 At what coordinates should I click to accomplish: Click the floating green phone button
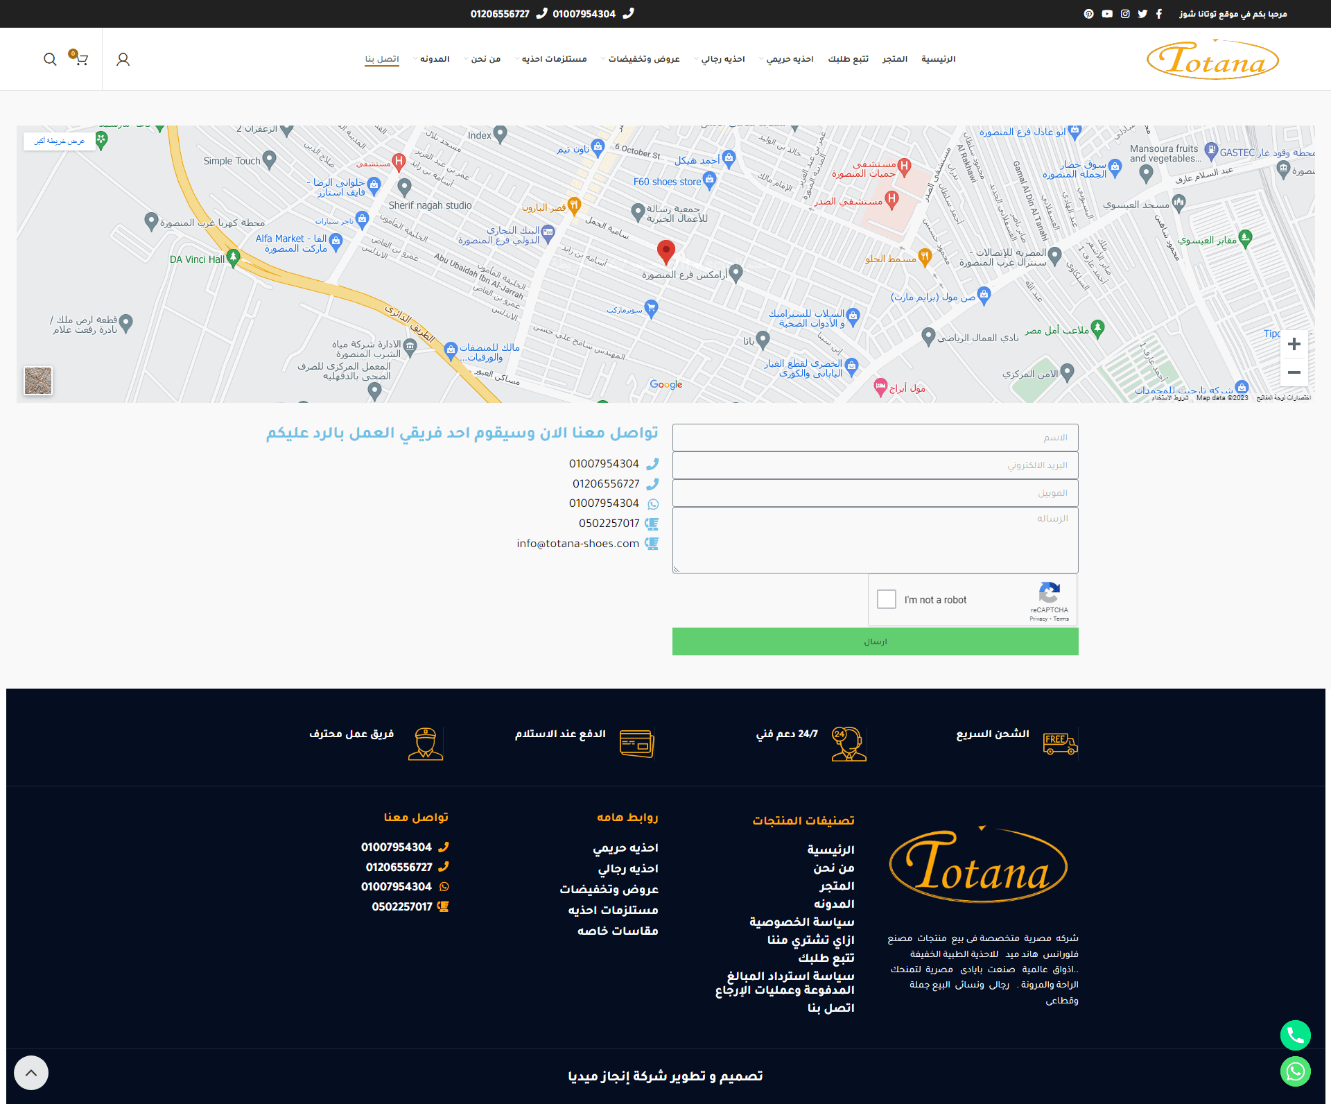(x=1295, y=1035)
